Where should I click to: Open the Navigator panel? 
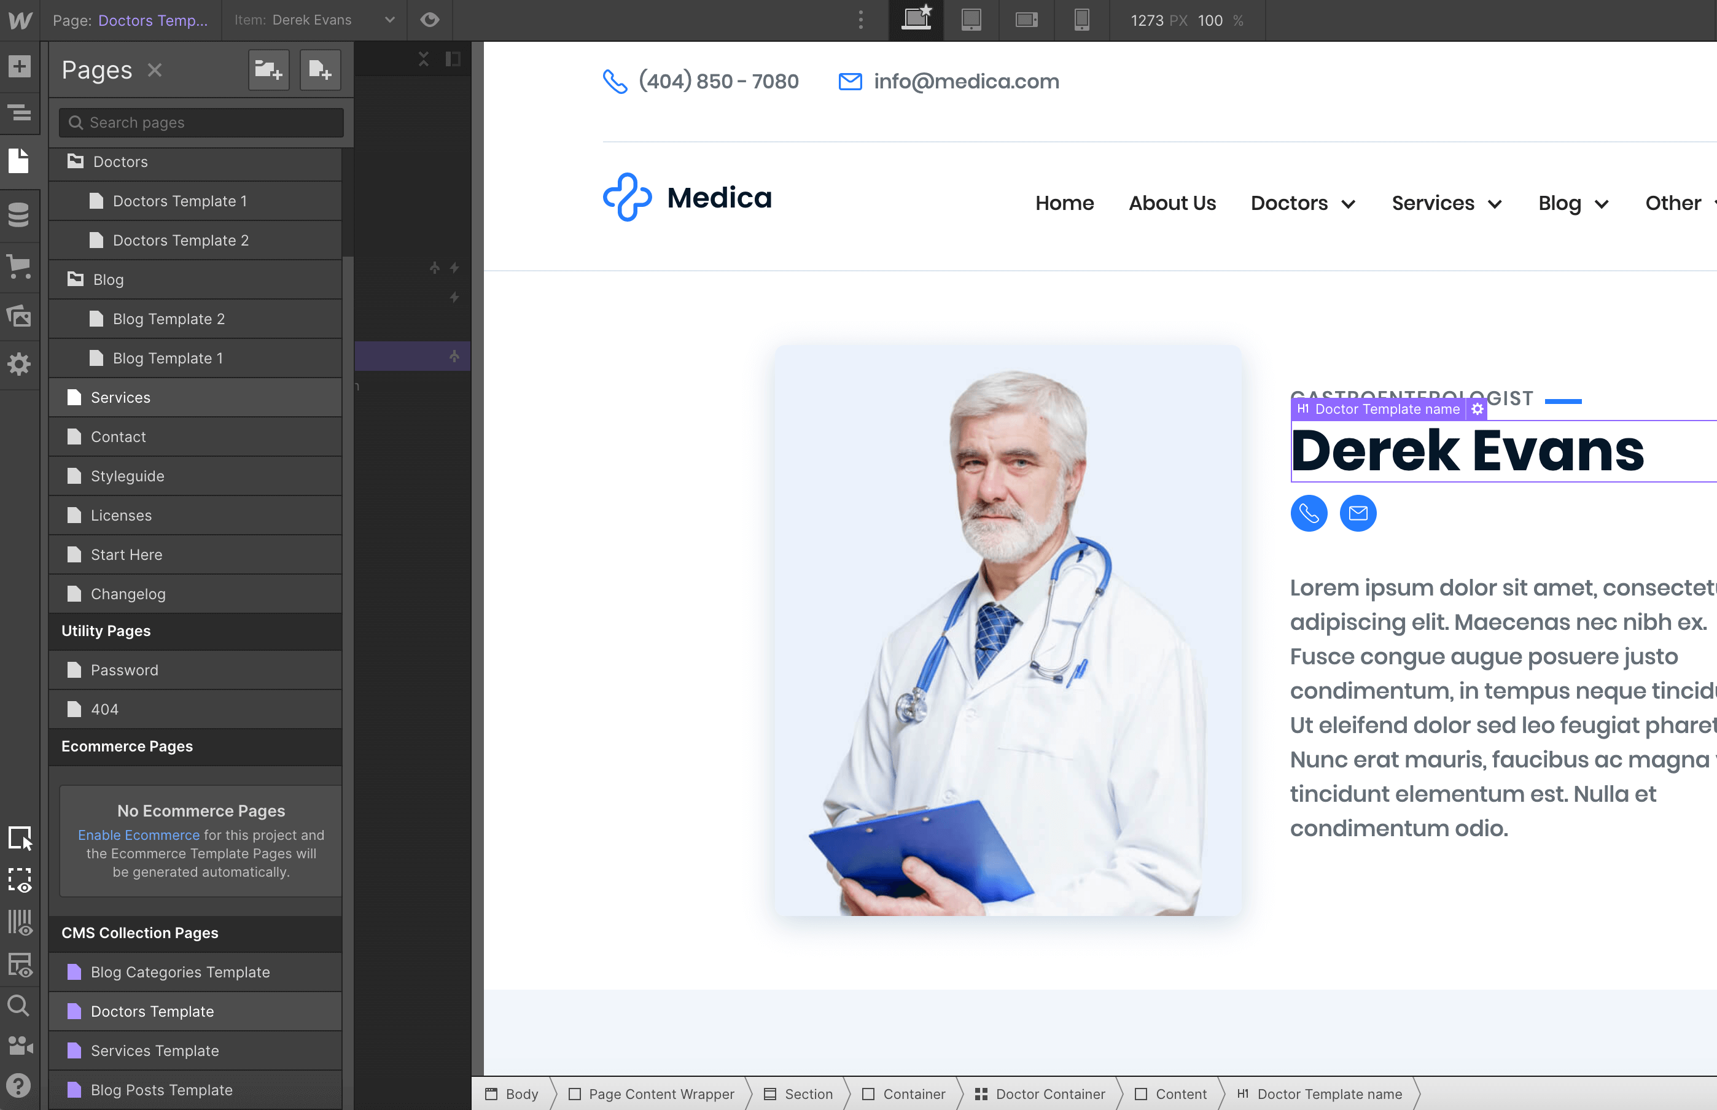(20, 113)
